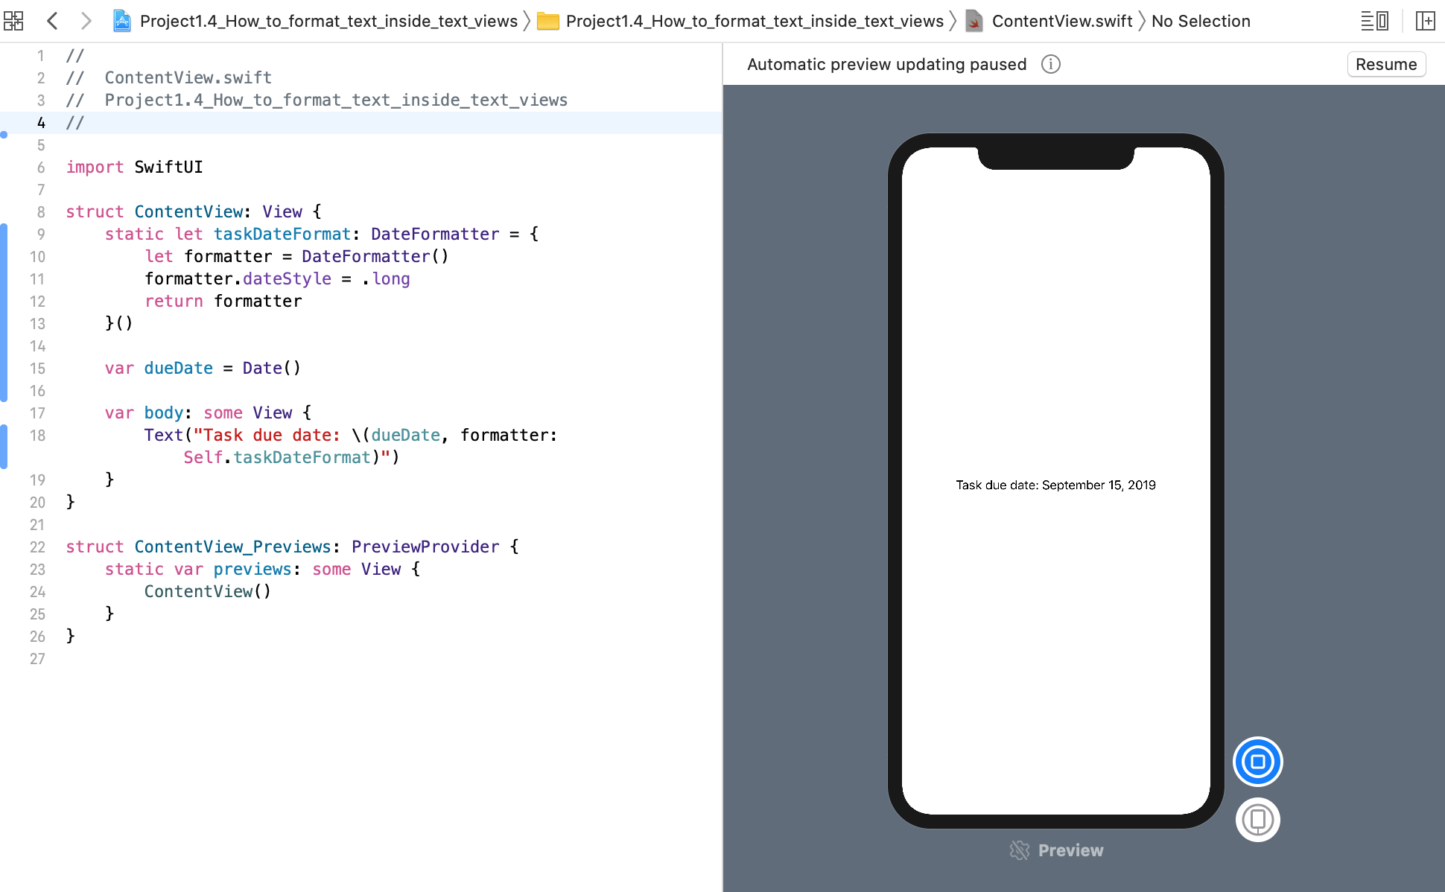Screen dimensions: 1445x892
Task: Click the 'Automatic preview updating paused' message
Action: 886,64
